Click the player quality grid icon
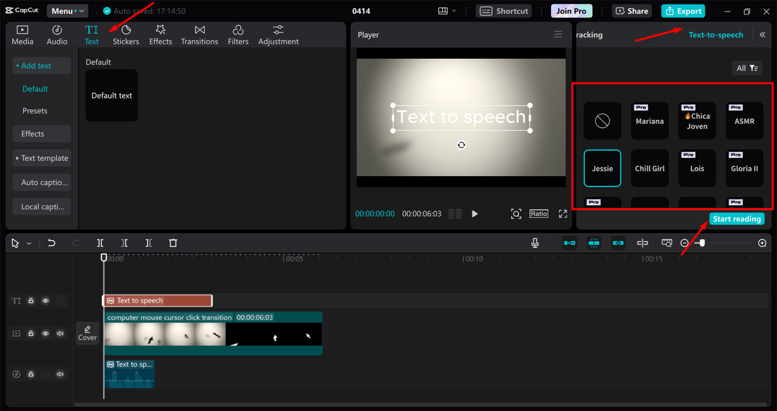The height and width of the screenshot is (411, 777). pyautogui.click(x=455, y=214)
